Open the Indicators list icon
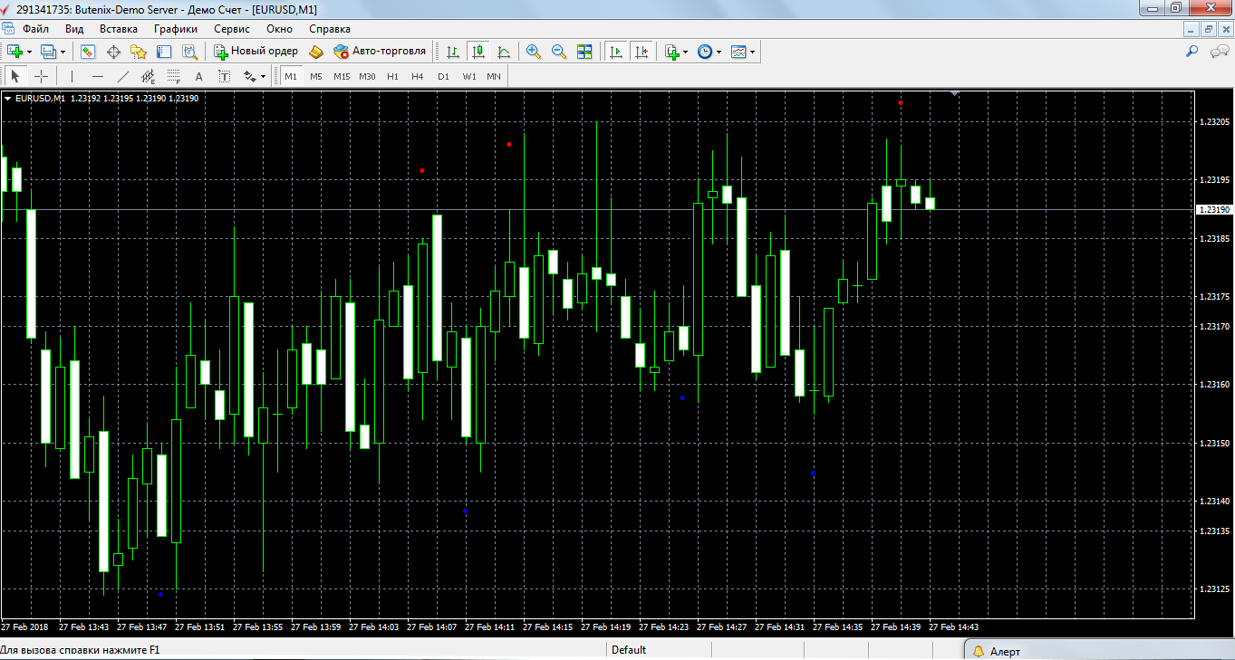This screenshot has height=660, width=1235. tap(672, 52)
